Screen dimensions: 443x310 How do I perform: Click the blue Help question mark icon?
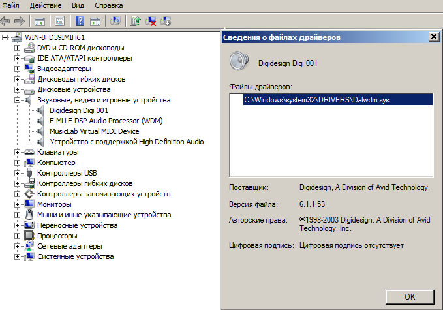point(80,21)
